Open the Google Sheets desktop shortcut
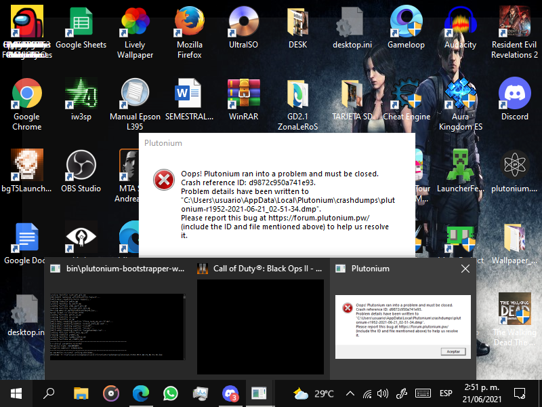 click(81, 28)
